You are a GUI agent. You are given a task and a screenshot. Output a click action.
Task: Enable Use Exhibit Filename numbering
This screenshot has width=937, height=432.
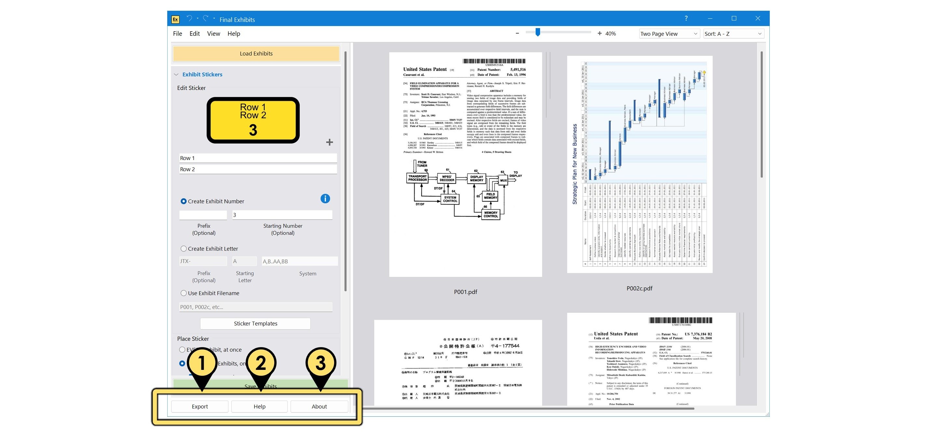[x=184, y=293]
